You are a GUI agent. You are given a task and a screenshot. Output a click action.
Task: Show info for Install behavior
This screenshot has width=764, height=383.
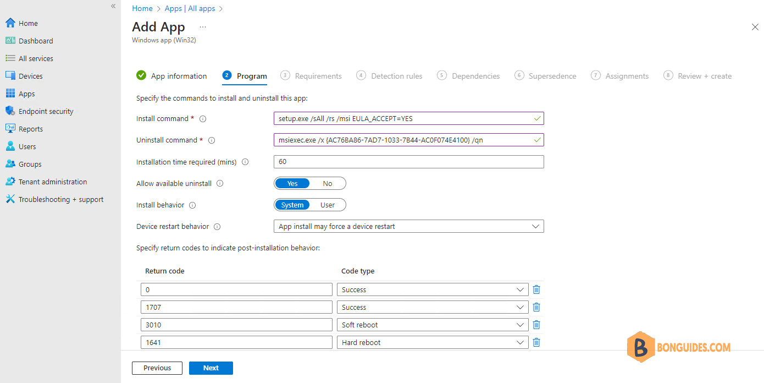[192, 205]
